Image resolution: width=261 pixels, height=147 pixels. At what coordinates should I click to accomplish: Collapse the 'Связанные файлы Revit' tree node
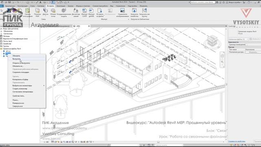coord(1,49)
